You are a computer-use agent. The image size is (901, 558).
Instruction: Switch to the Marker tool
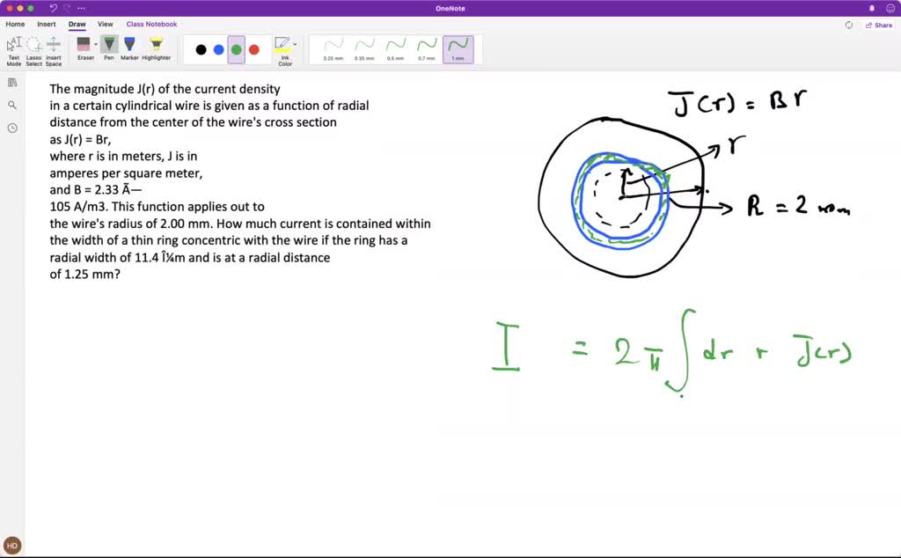click(129, 48)
